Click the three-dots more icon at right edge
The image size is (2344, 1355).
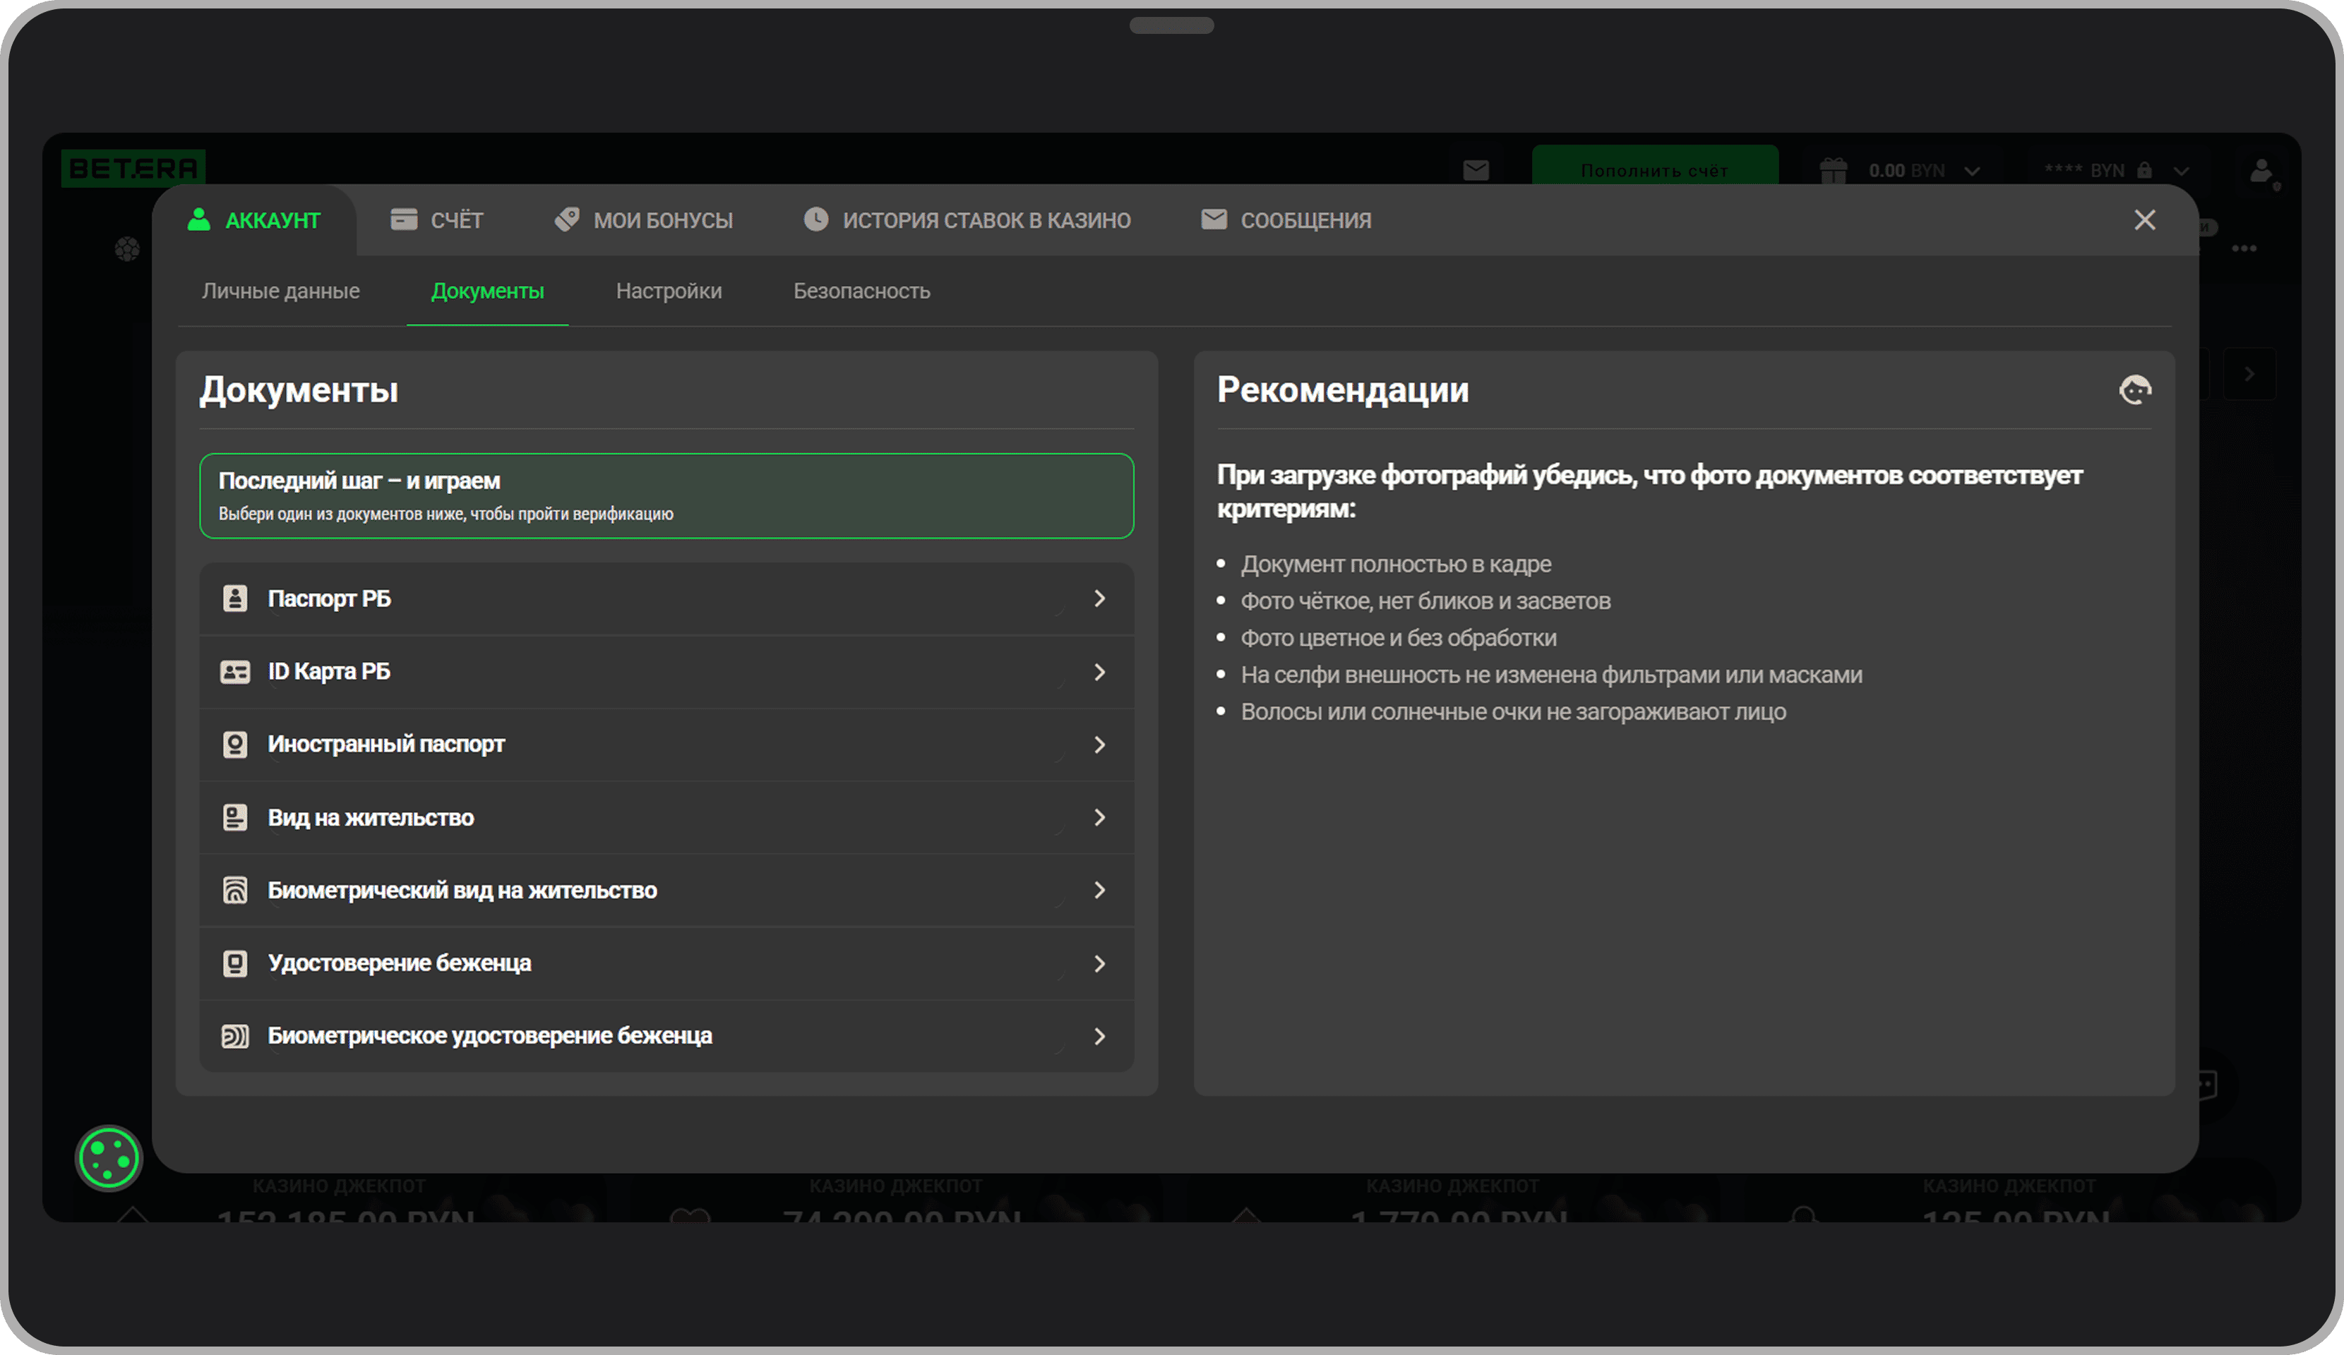point(2244,248)
